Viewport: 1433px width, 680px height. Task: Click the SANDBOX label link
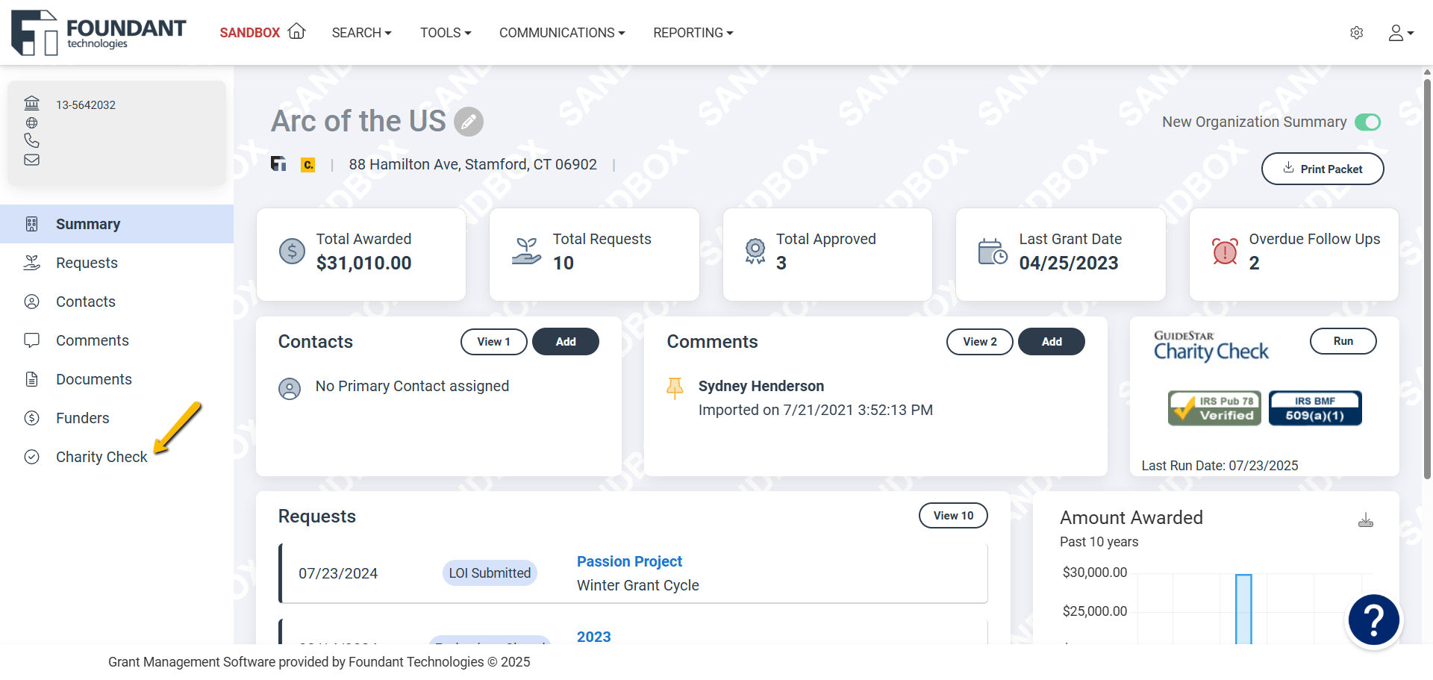point(250,33)
